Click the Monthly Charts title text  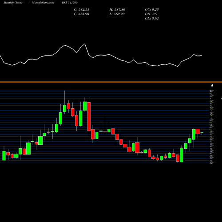pyautogui.click(x=13, y=3)
